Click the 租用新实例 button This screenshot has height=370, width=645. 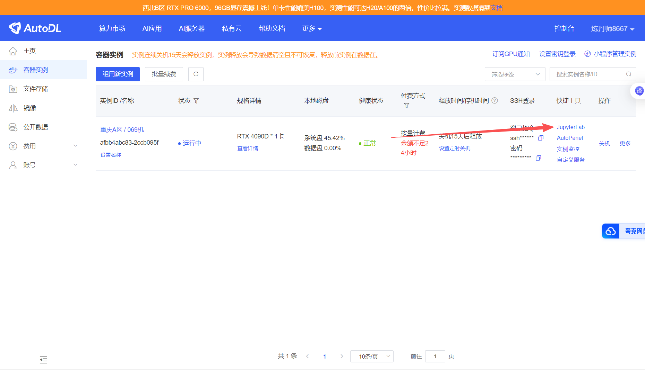tap(118, 74)
